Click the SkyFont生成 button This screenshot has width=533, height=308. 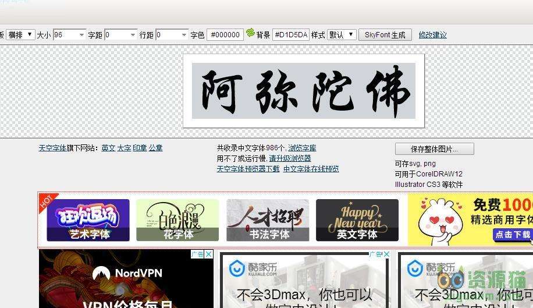point(385,35)
